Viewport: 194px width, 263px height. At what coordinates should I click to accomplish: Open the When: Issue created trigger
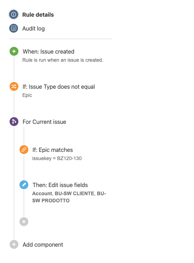tap(48, 51)
